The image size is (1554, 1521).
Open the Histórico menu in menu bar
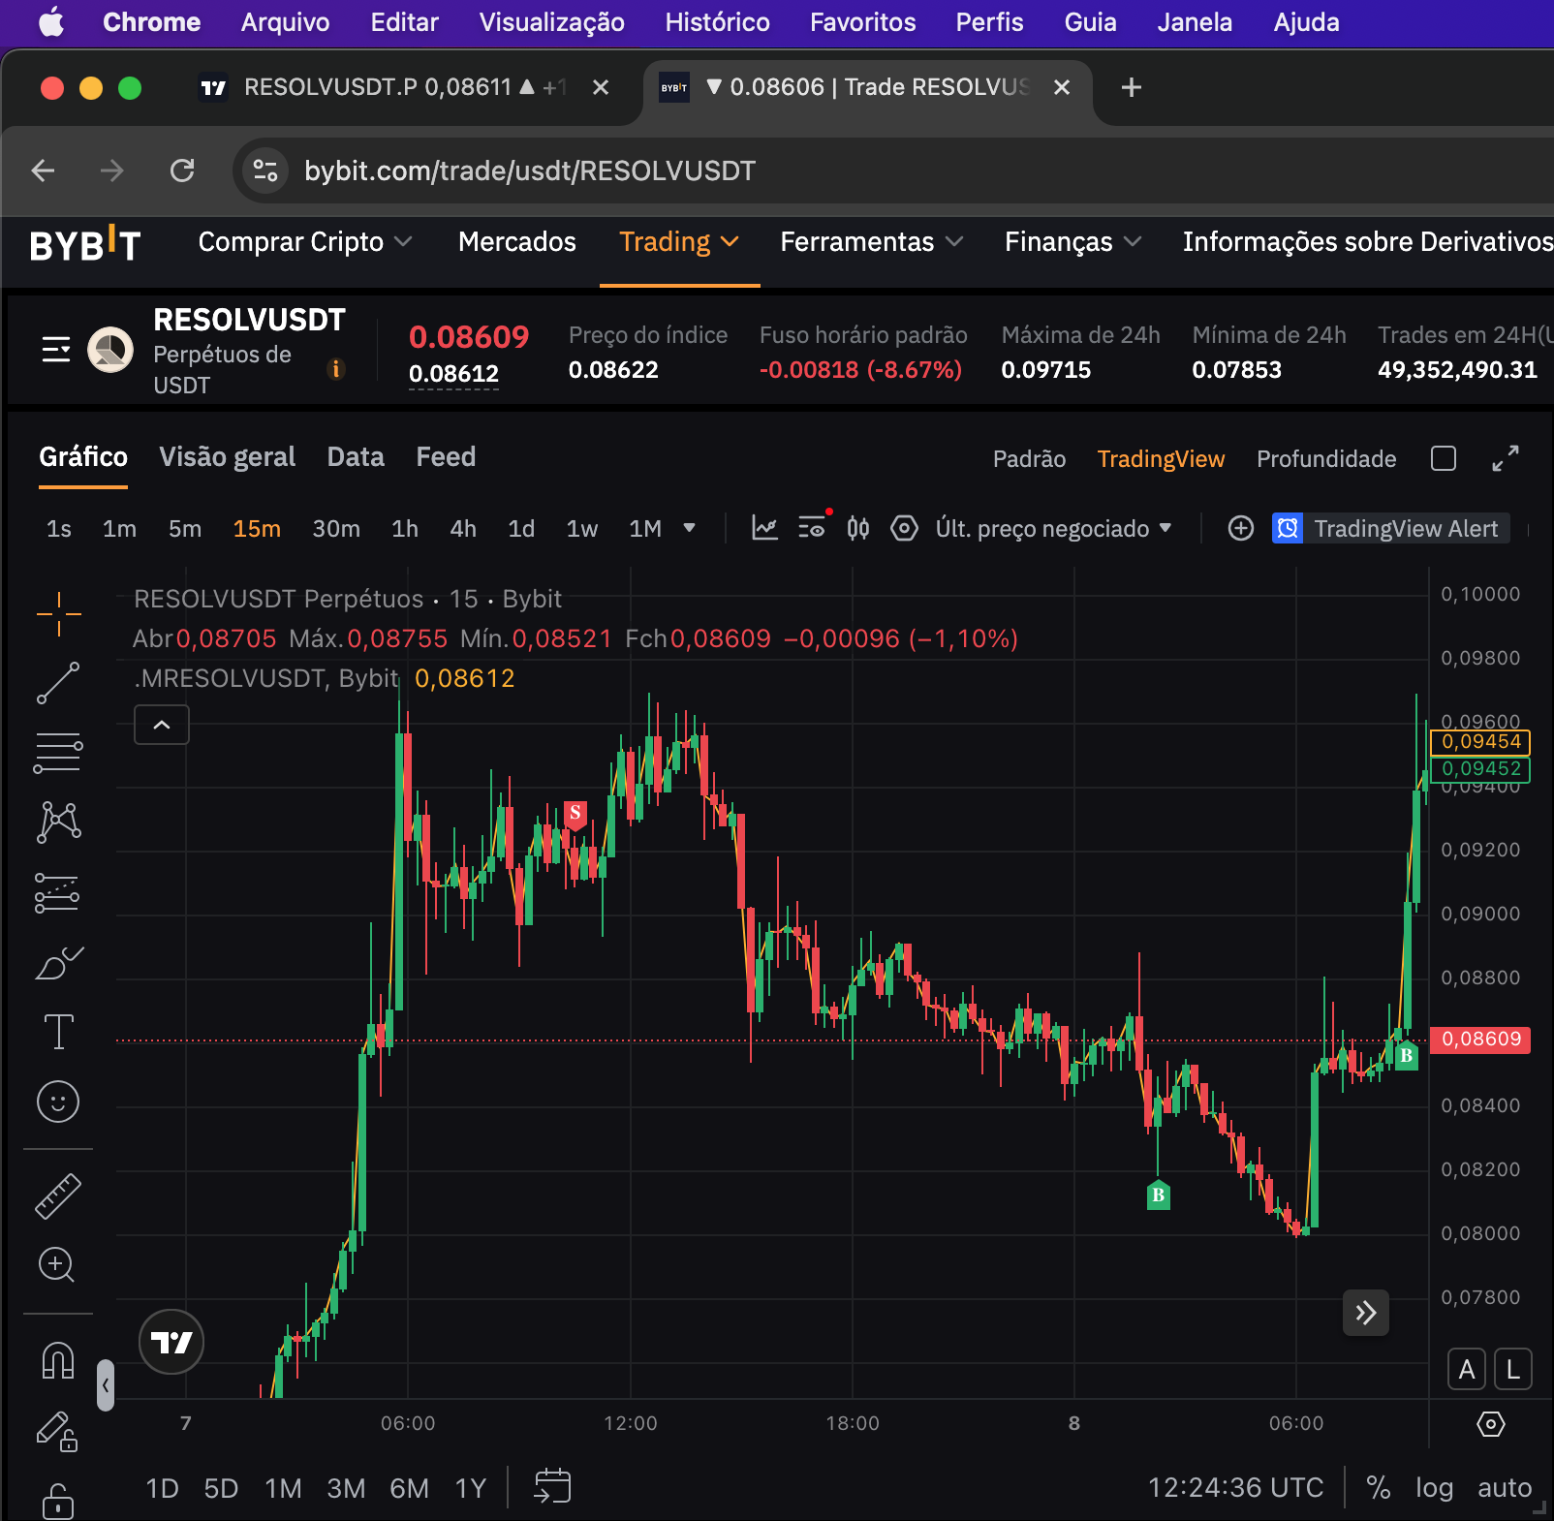click(x=717, y=22)
